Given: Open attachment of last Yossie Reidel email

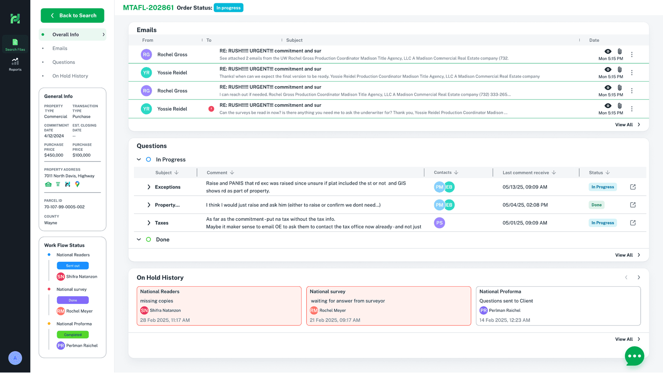Looking at the screenshot, I should (x=619, y=106).
